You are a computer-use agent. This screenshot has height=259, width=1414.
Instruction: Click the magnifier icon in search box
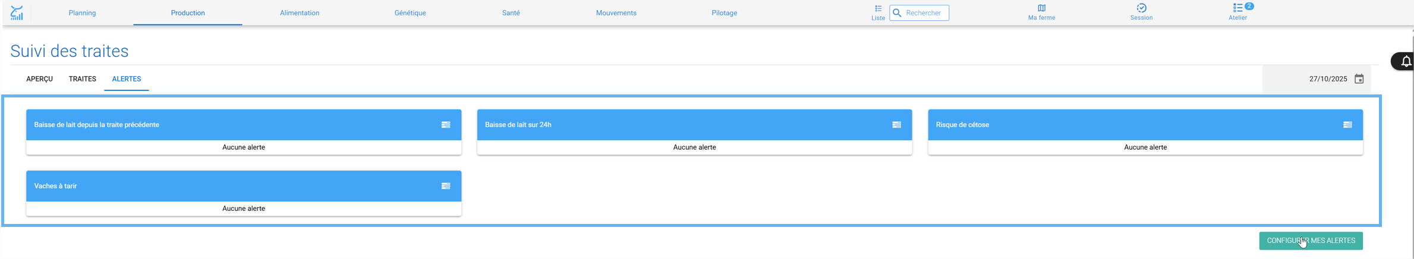[x=897, y=12]
